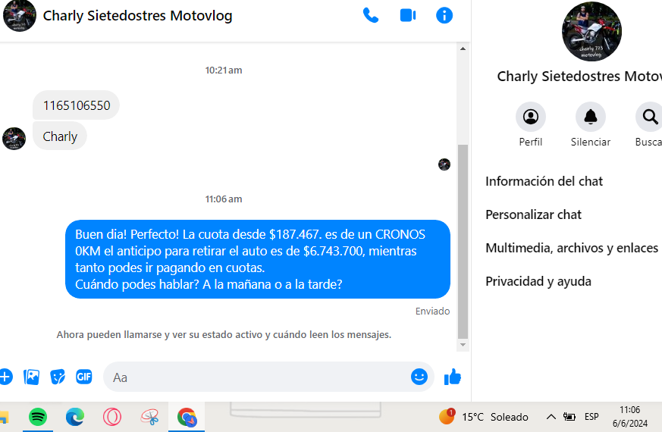
Task: Show hidden system tray icons chevron
Action: [551, 417]
